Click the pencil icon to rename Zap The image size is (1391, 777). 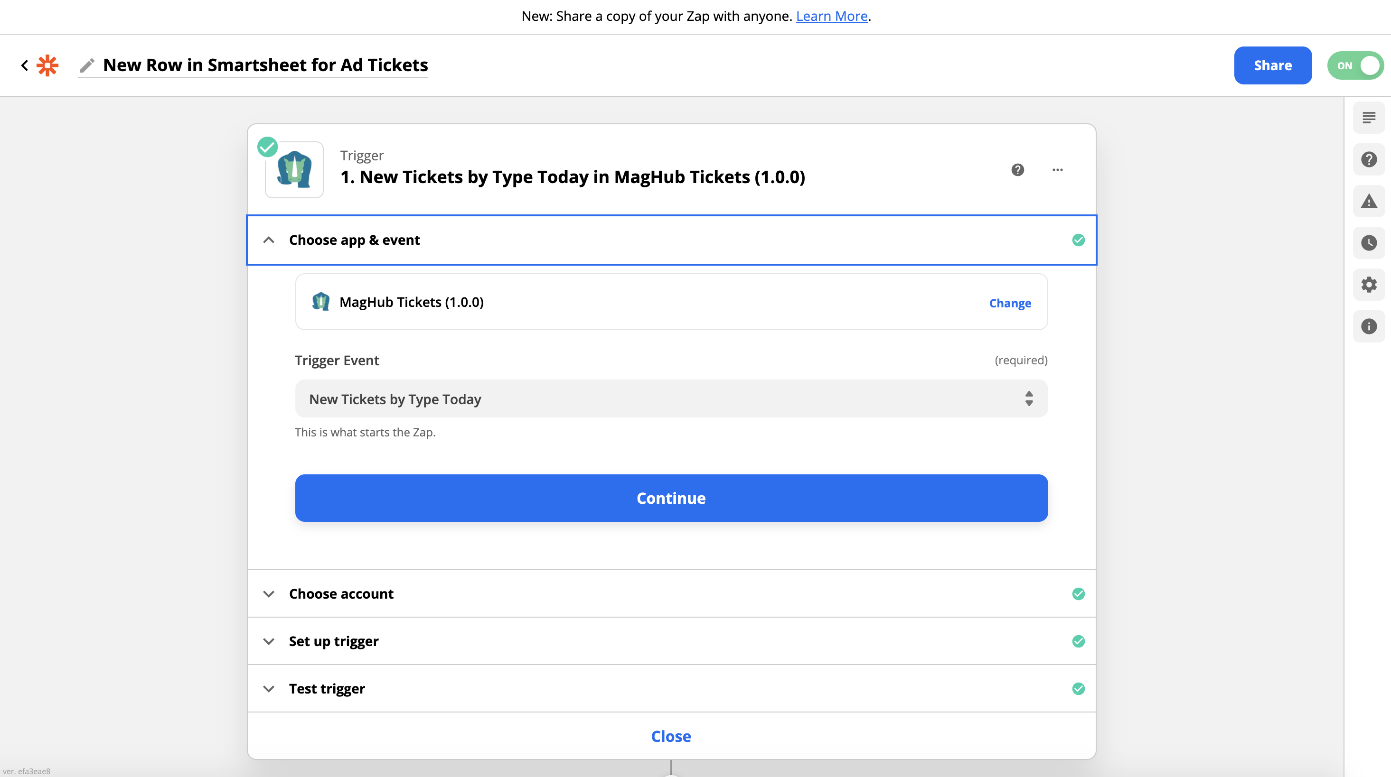87,65
